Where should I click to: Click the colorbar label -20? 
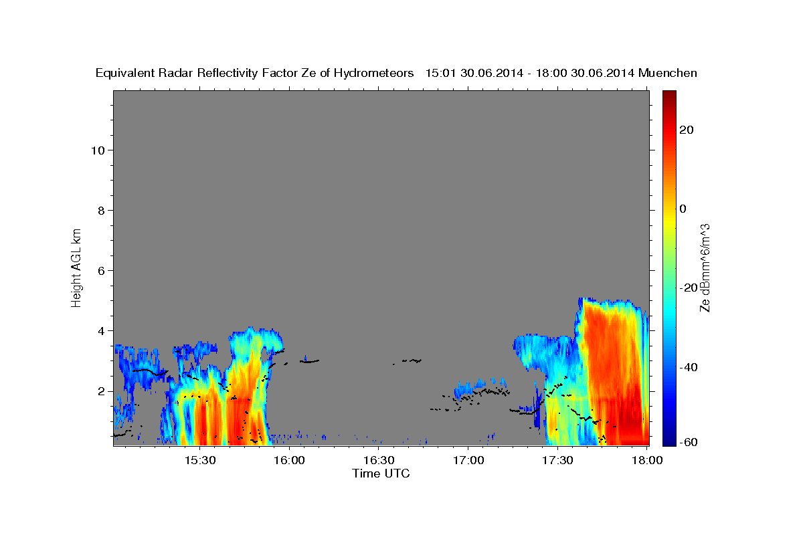[x=689, y=288]
